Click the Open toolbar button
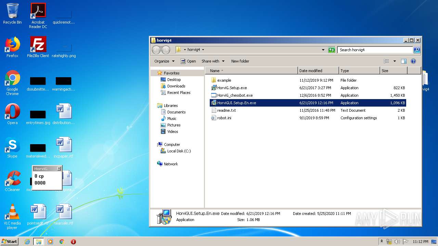Image resolution: width=438 pixels, height=246 pixels. point(188,61)
